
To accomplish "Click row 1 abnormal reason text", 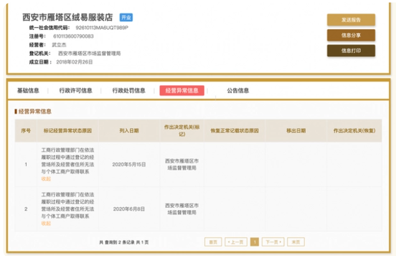I will pyautogui.click(x=68, y=161).
